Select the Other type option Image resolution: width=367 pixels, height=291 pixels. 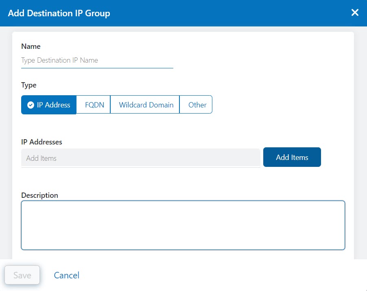click(x=197, y=105)
